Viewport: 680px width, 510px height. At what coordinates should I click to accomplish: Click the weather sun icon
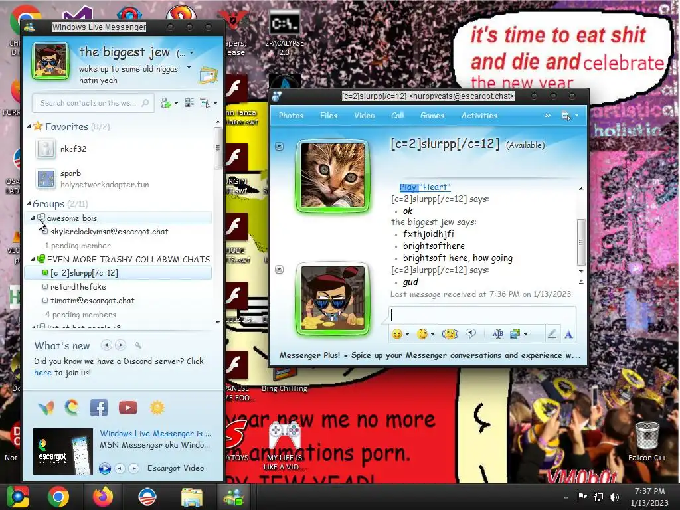point(157,408)
